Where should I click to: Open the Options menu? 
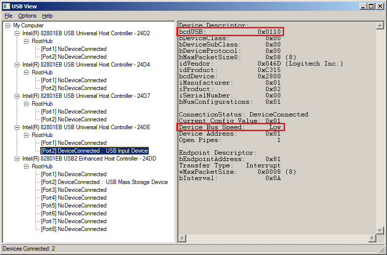(x=27, y=16)
